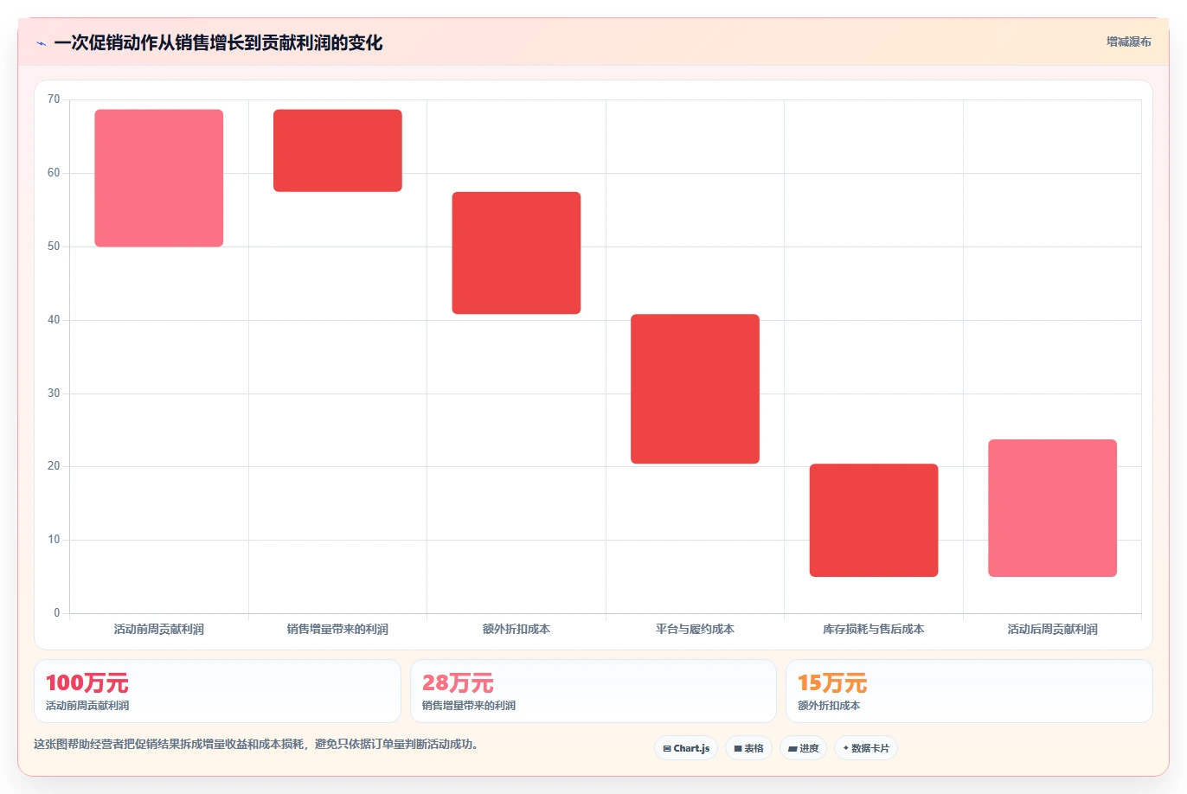Click x-axis label 库存损耗与售后成本

(x=874, y=629)
